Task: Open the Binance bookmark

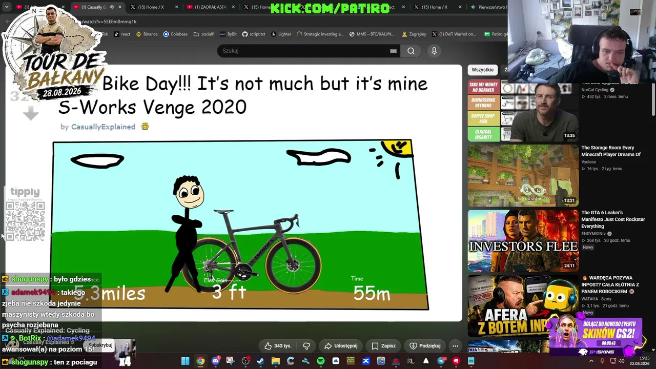Action: [x=147, y=34]
